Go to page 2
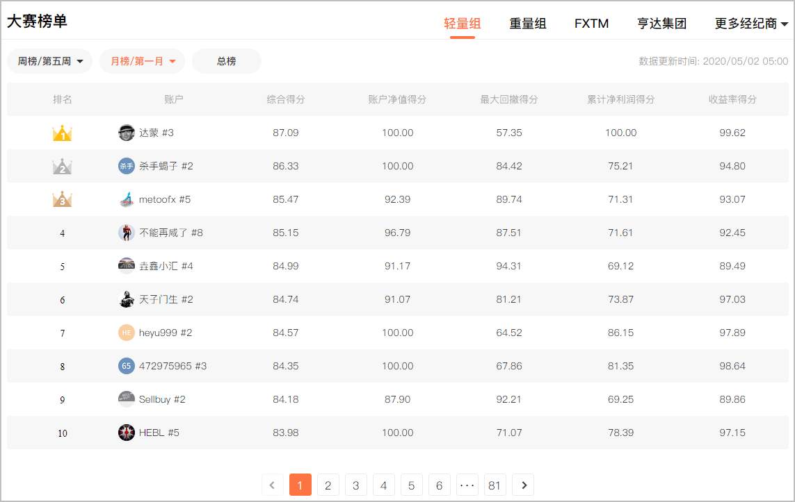 (x=328, y=485)
